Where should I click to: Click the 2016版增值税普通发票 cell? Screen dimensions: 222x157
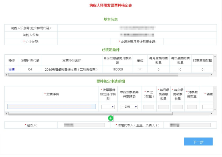pyautogui.click(x=71, y=70)
